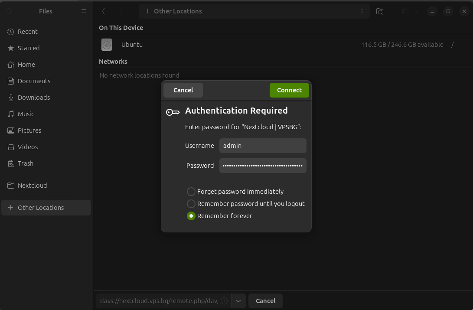This screenshot has height=310, width=473.
Task: Minimize the Files window
Action: (x=432, y=11)
